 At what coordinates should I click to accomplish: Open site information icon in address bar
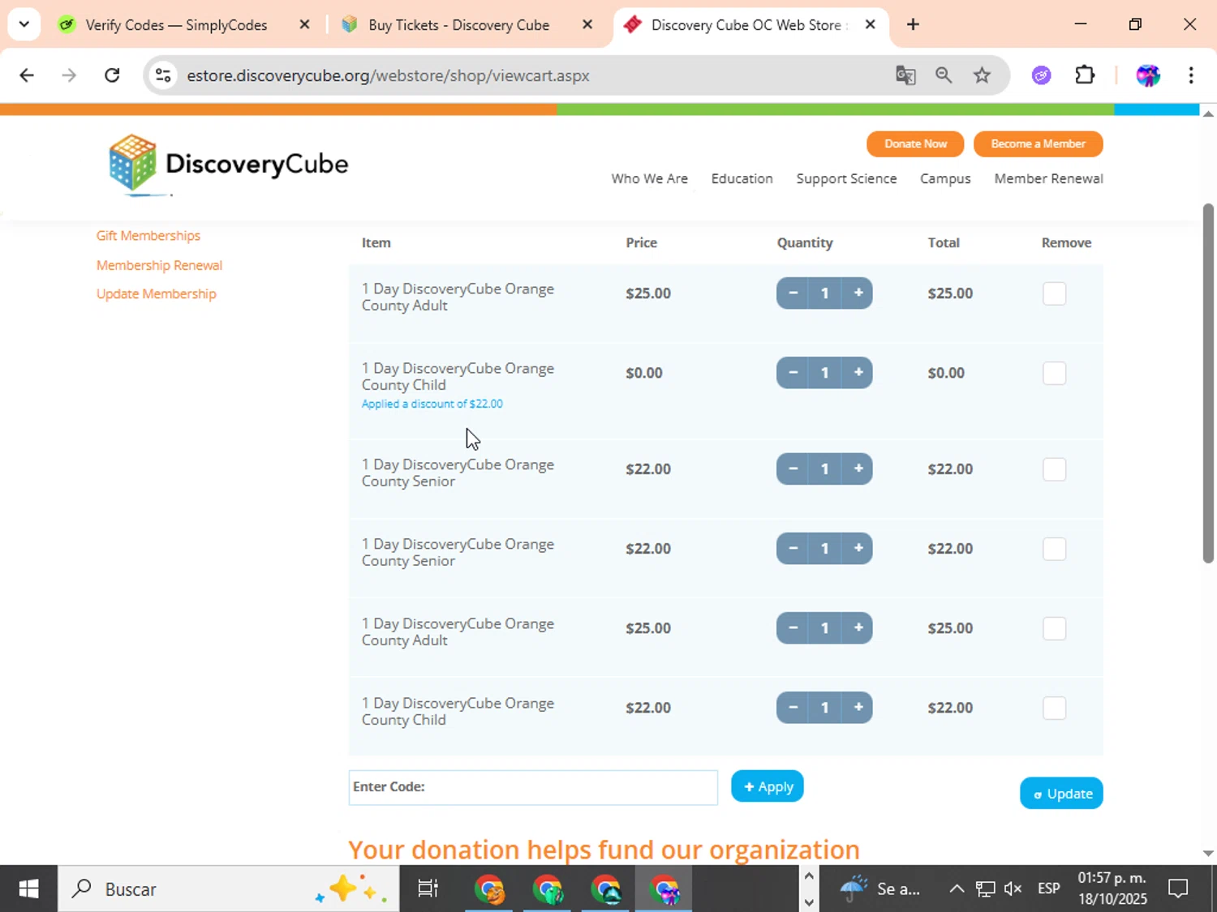point(163,75)
